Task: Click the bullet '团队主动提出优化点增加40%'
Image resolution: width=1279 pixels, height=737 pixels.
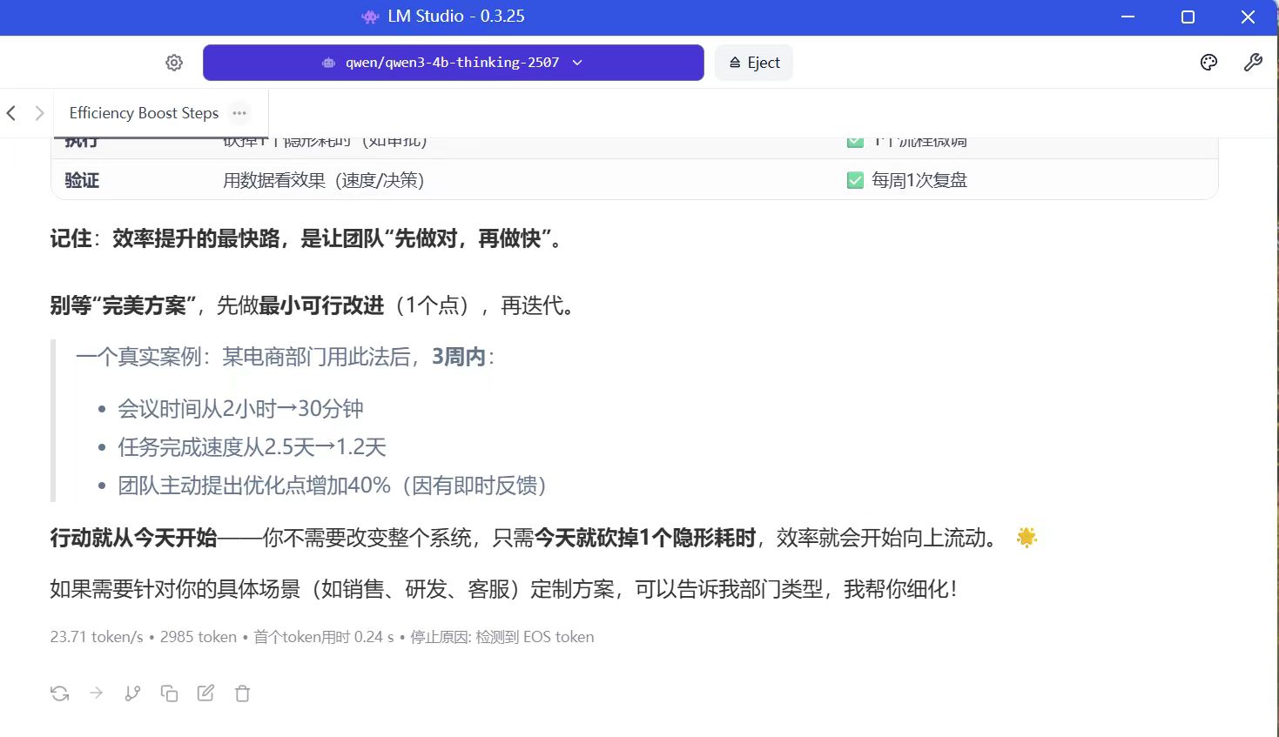Action: point(333,486)
